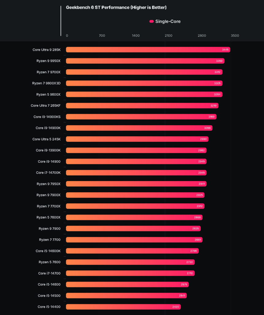Select the Ryzen 5 7600X bar

point(134,217)
